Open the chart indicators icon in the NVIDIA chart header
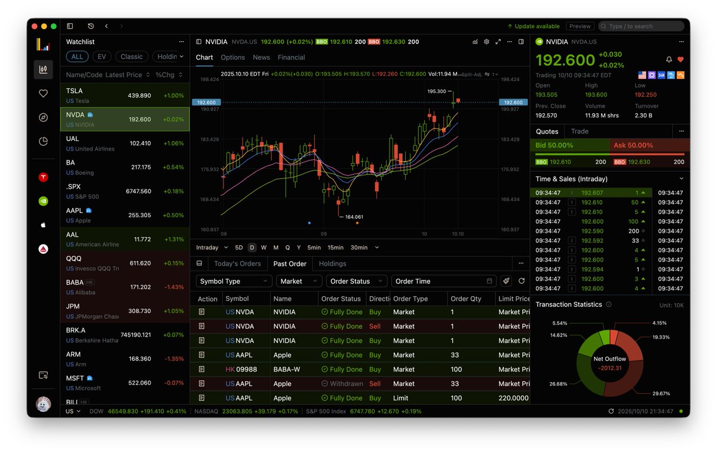This screenshot has width=717, height=453. pos(475,42)
